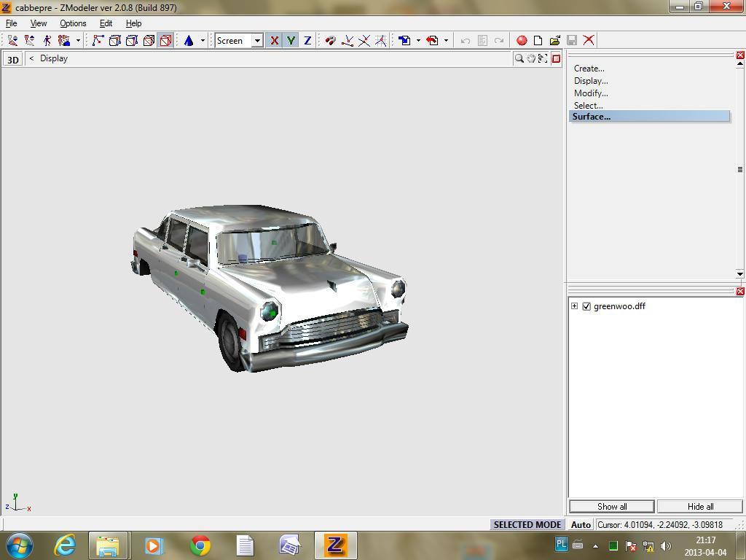The width and height of the screenshot is (746, 560).
Task: Uncheck the greenwoo.dff visibility checkbox
Action: pyautogui.click(x=586, y=306)
